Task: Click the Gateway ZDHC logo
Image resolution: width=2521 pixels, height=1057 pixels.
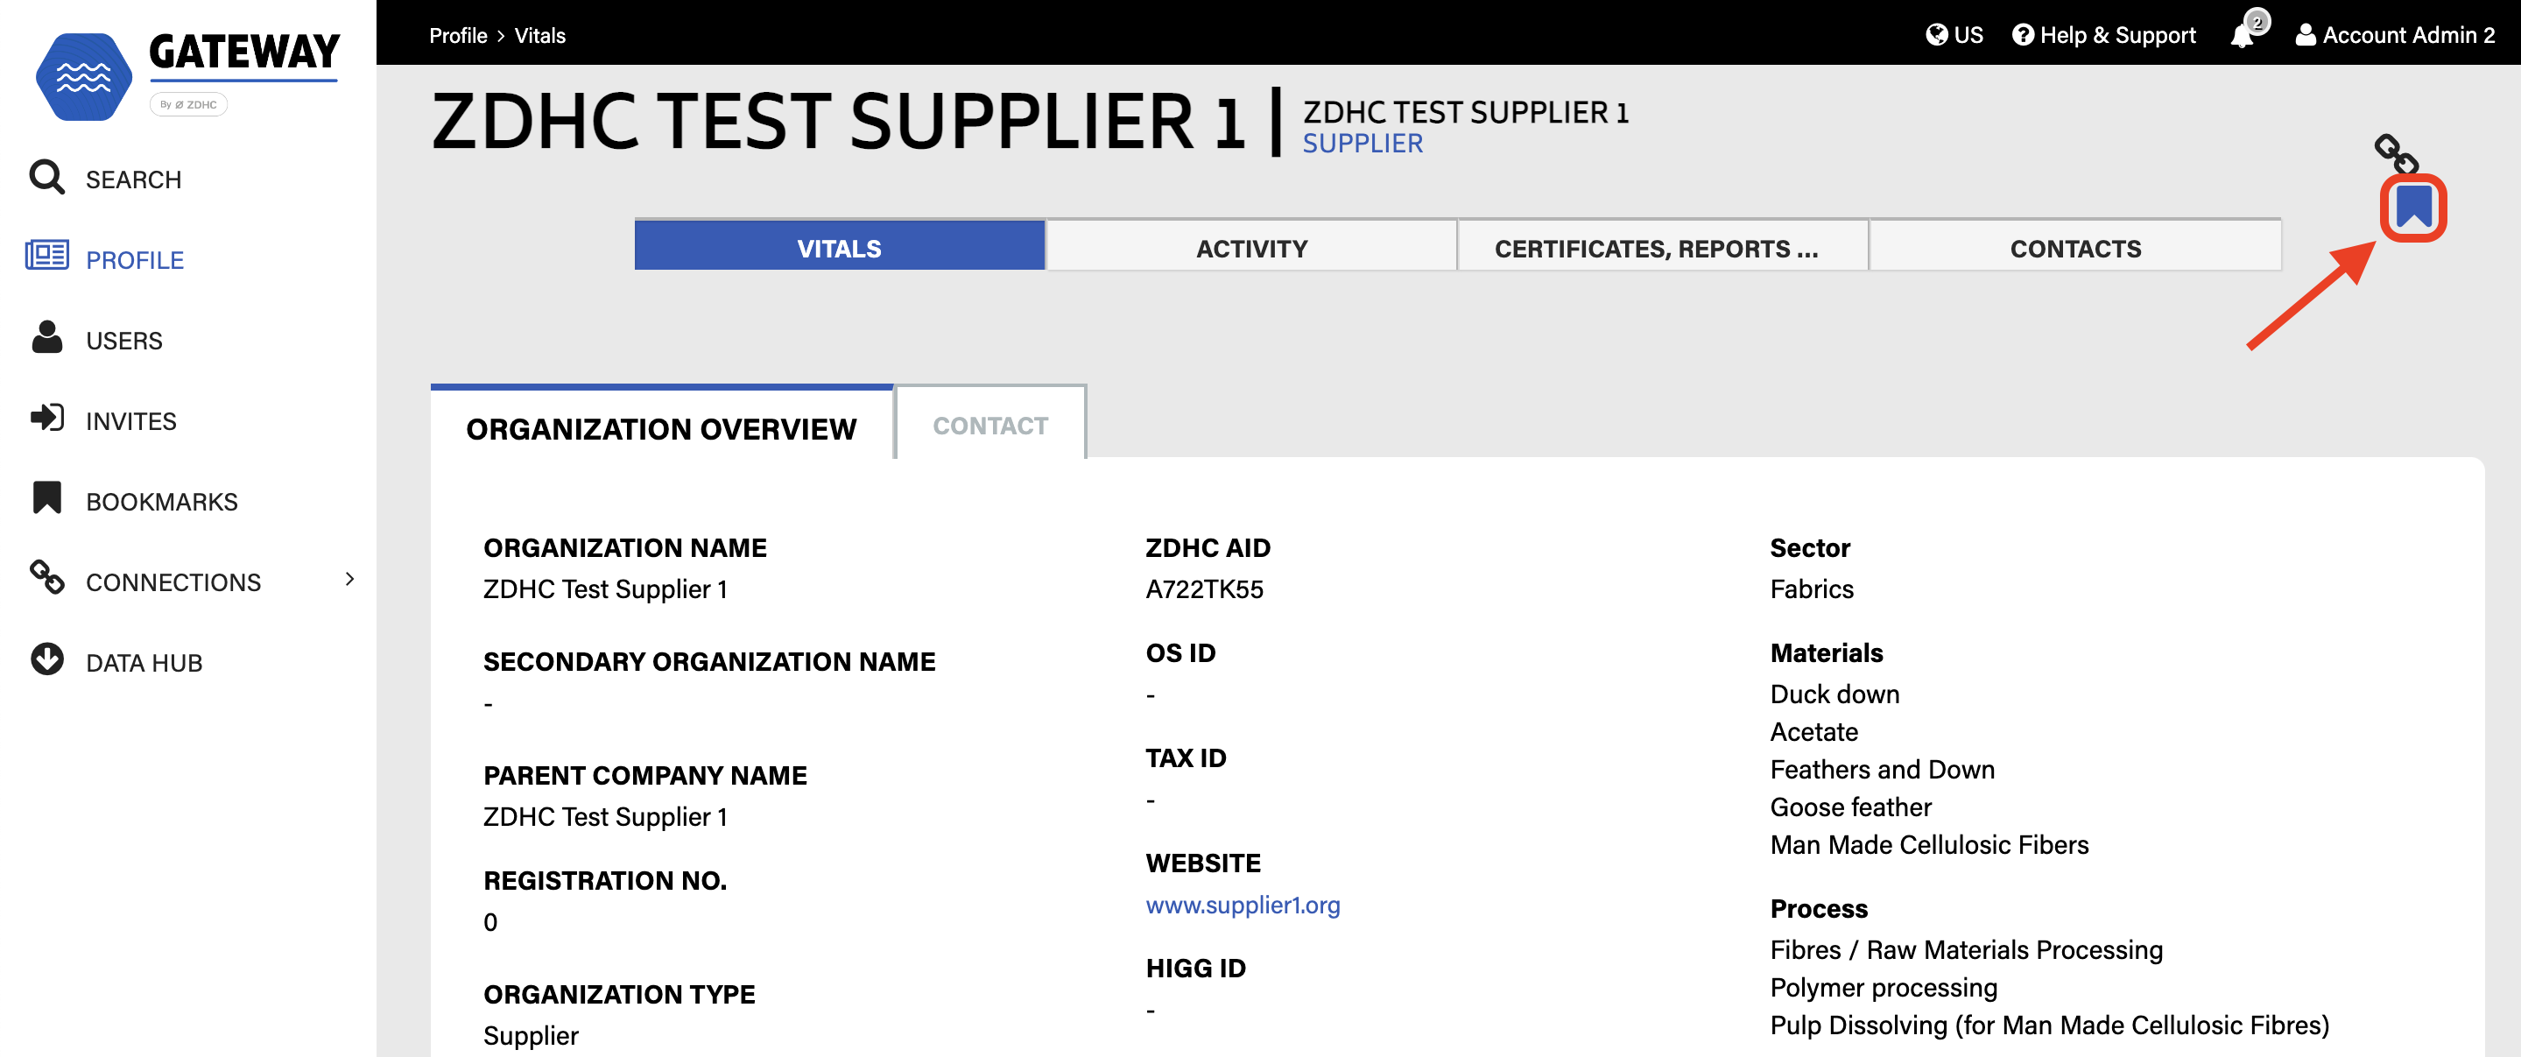Action: [186, 74]
